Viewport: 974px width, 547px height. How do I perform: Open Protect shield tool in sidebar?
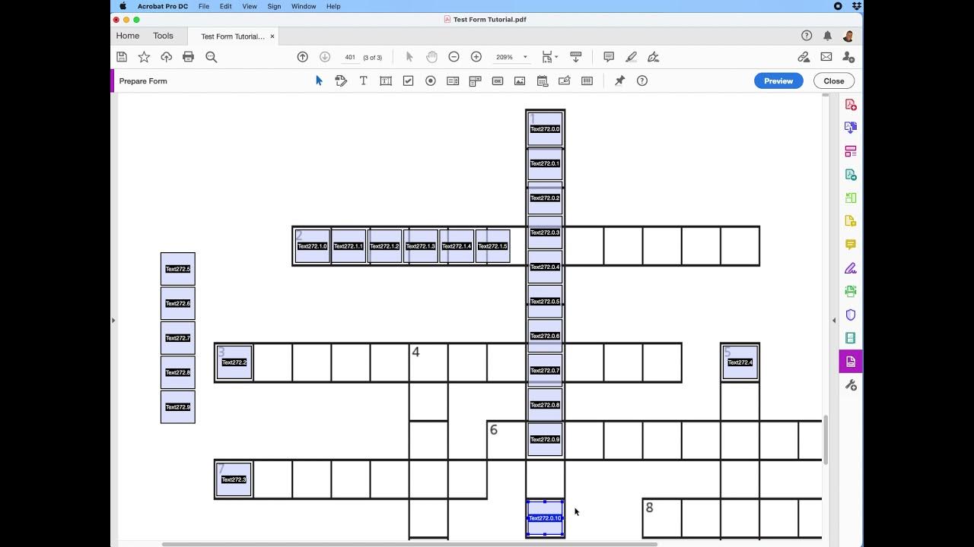point(851,315)
